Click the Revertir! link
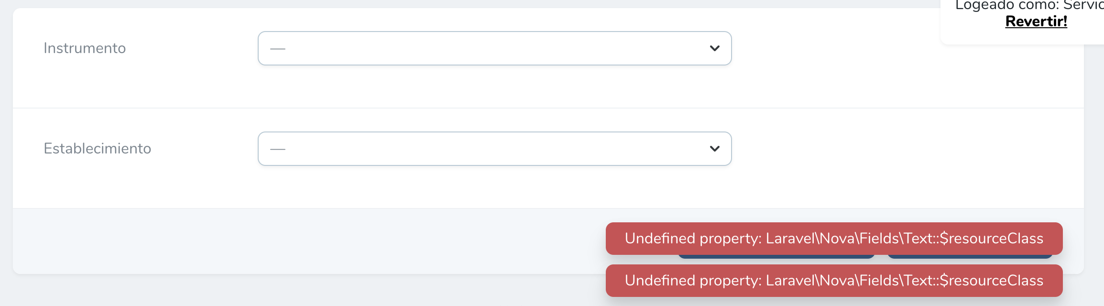The width and height of the screenshot is (1104, 306). tap(1036, 21)
